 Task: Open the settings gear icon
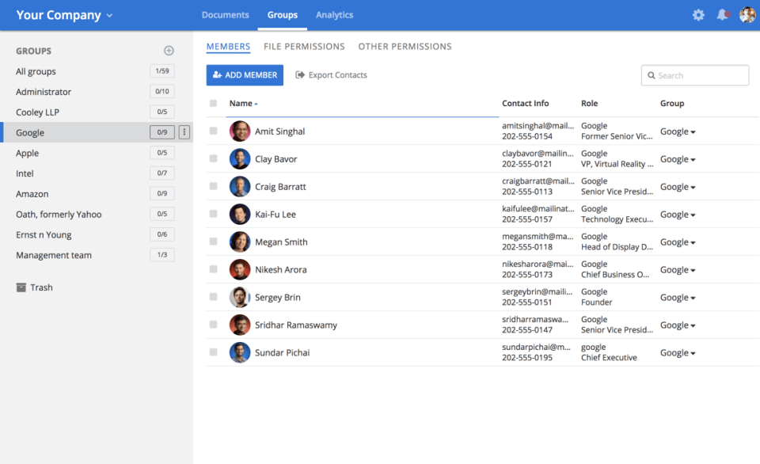click(x=698, y=15)
